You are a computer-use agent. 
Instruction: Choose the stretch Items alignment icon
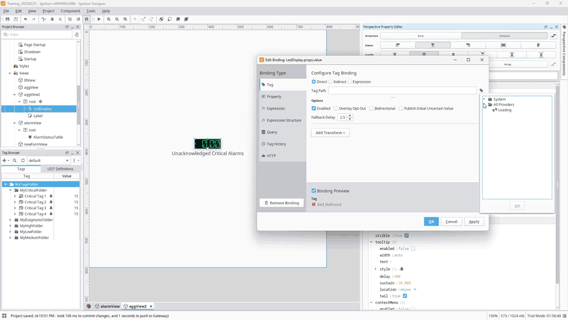(503, 45)
